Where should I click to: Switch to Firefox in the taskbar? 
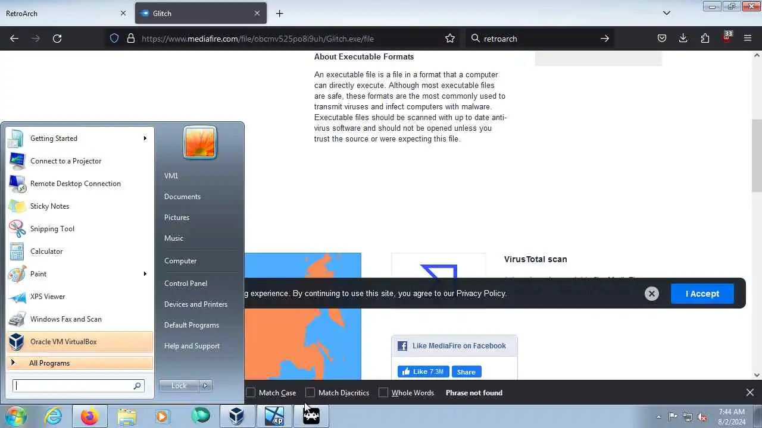(x=90, y=416)
